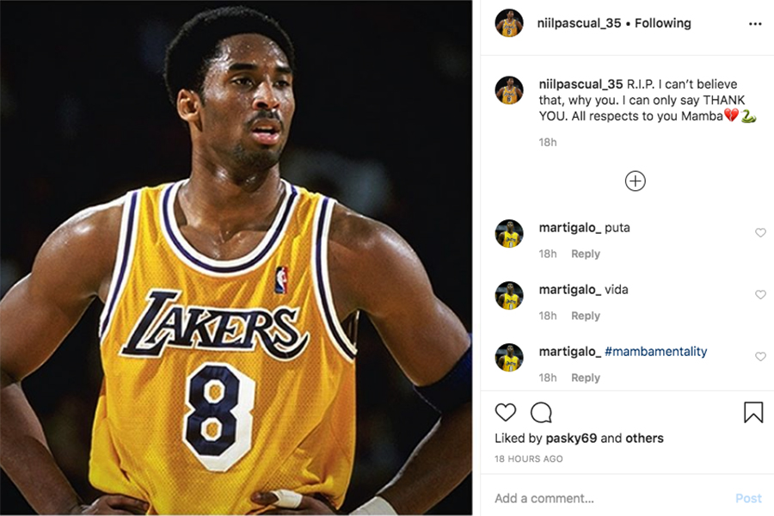The image size is (774, 516).
Task: Open the #mambamentality hashtag link
Action: (x=655, y=352)
